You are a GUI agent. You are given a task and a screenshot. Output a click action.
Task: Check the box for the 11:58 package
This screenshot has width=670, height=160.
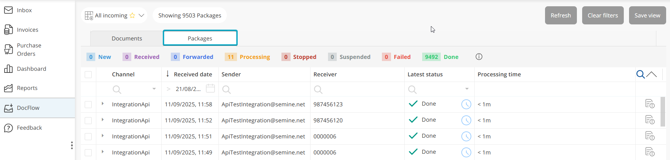88,105
